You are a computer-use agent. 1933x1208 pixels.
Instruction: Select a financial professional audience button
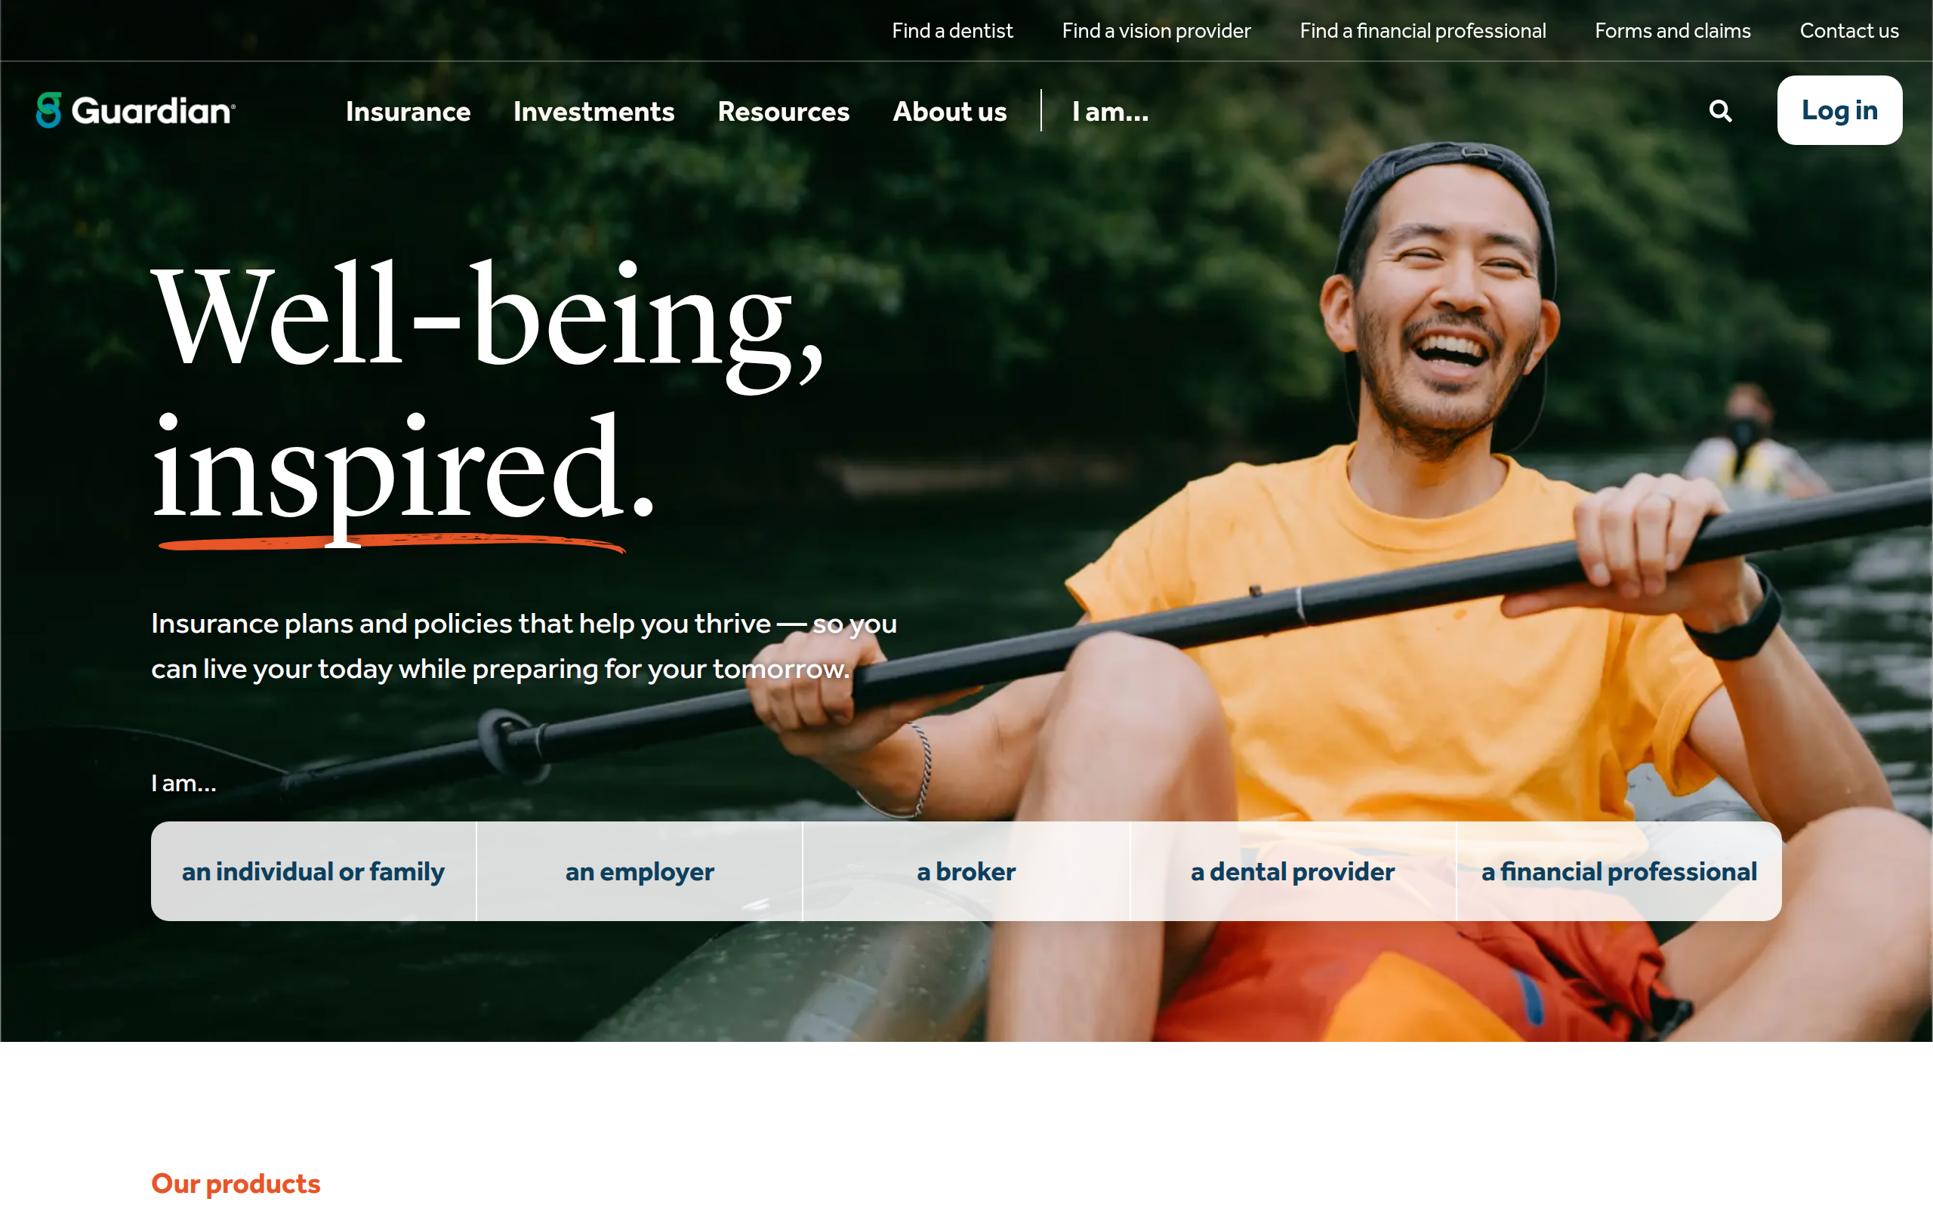1619,871
